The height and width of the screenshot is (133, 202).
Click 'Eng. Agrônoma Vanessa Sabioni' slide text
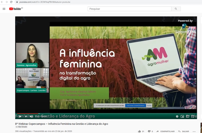click(x=78, y=92)
